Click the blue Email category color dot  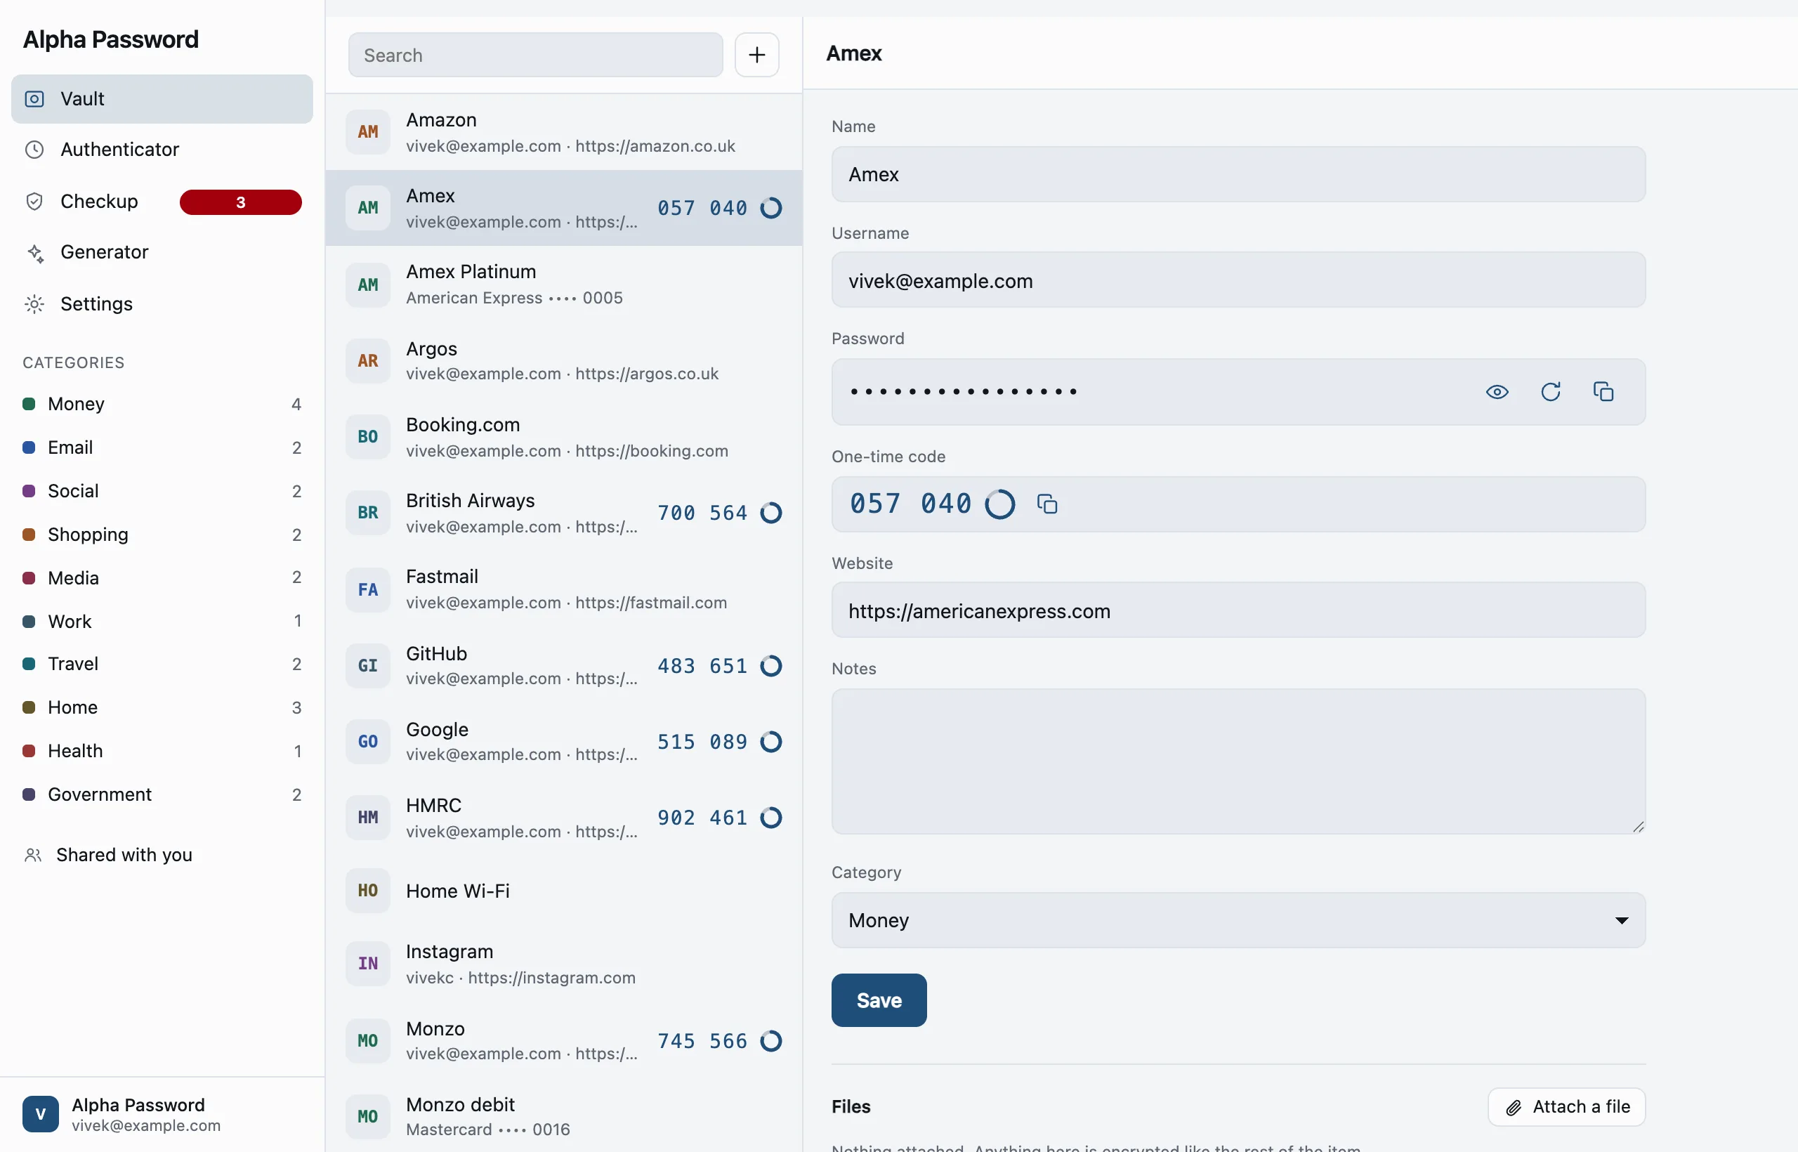pos(29,447)
